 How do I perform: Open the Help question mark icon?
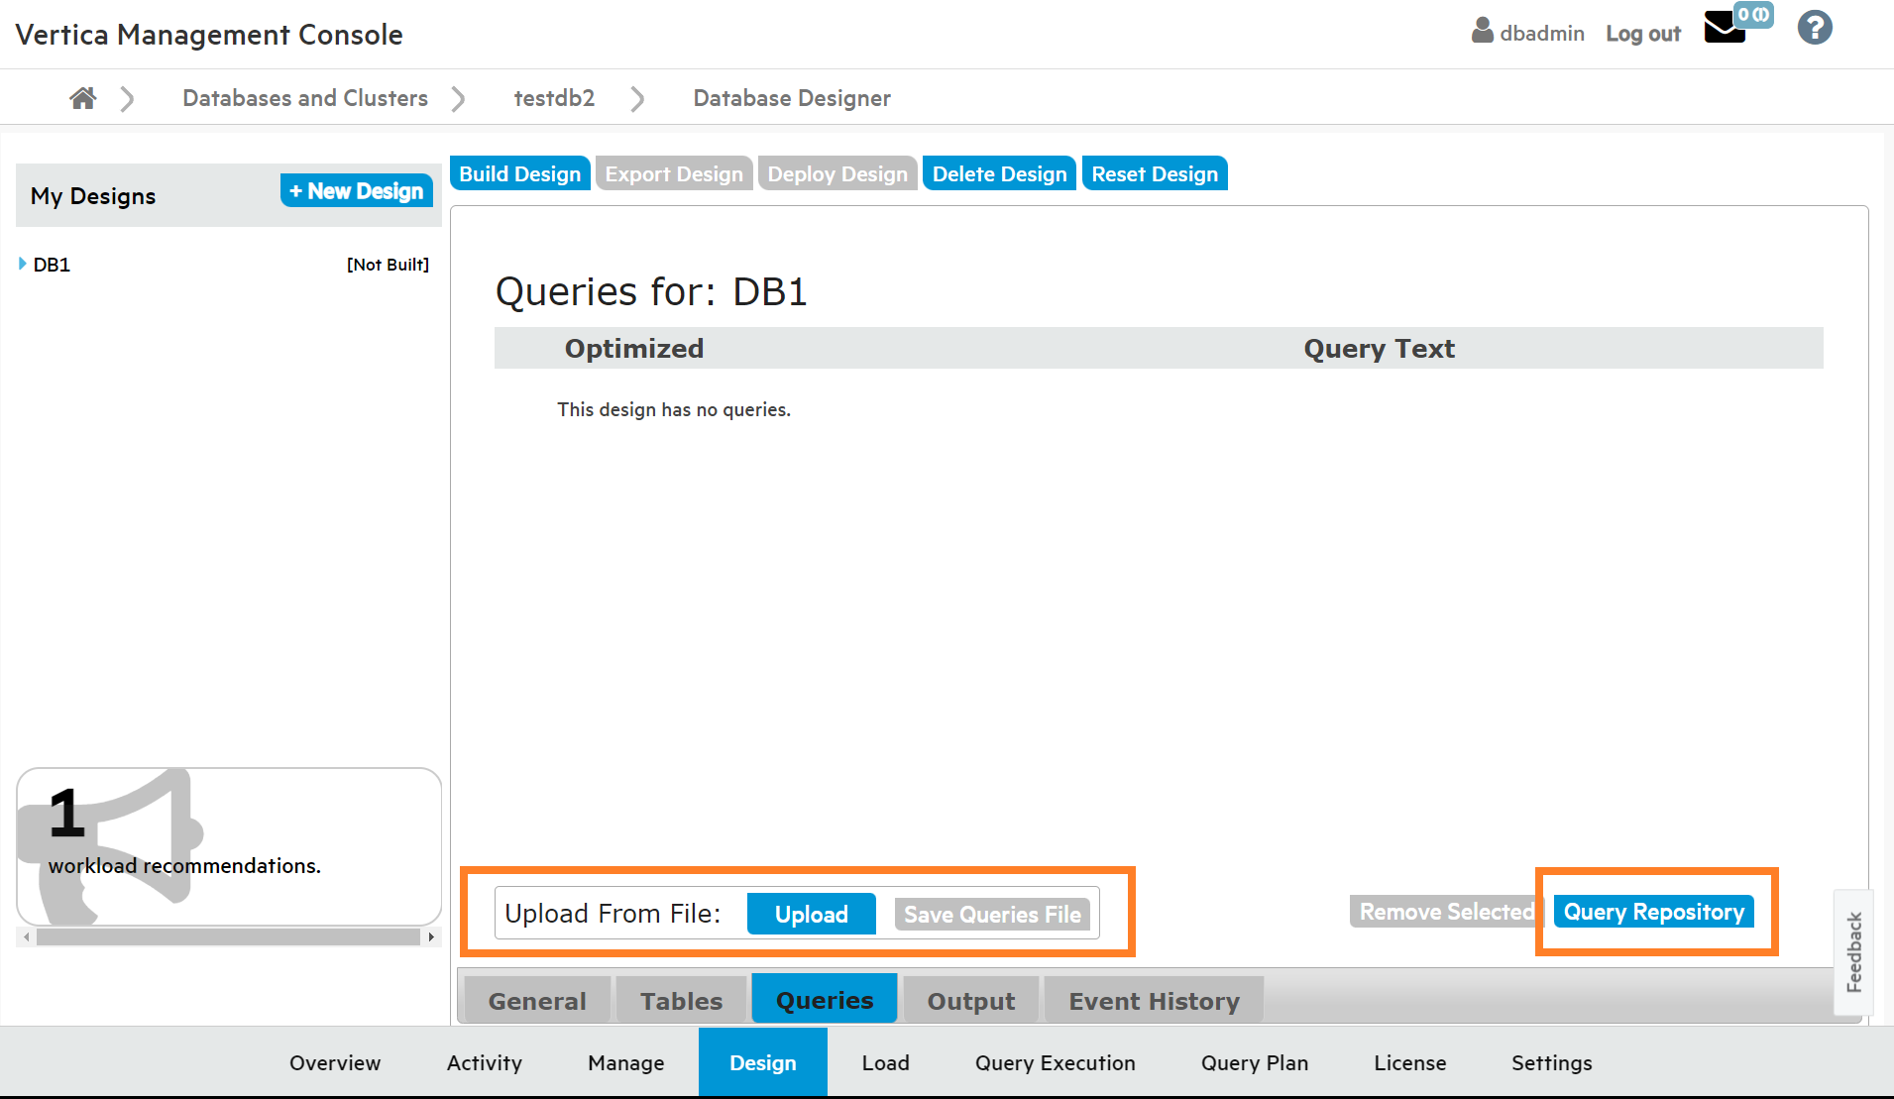1815,28
